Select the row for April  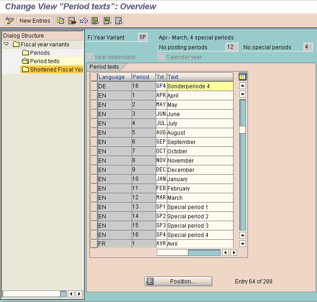click(x=94, y=95)
